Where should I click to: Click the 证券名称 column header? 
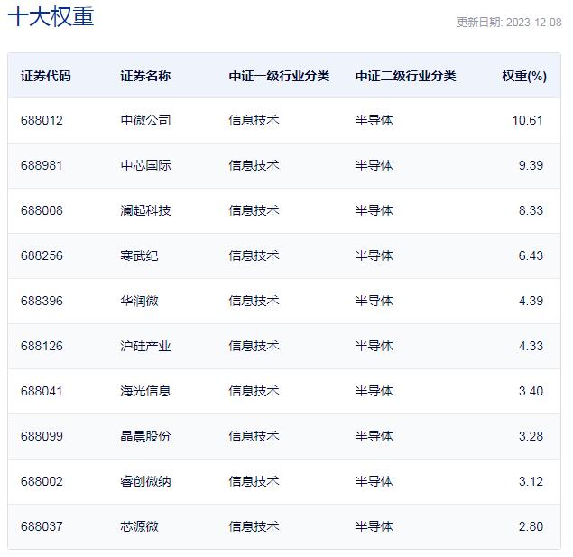point(145,76)
